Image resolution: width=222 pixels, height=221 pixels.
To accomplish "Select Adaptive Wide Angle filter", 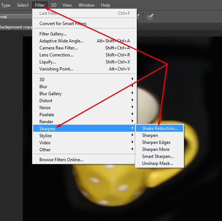I will (x=85, y=41).
